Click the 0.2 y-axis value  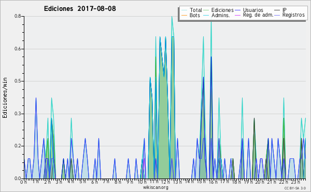(18, 146)
